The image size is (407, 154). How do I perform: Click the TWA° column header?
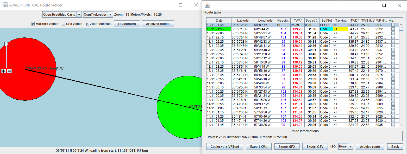pyautogui.click(x=297, y=21)
